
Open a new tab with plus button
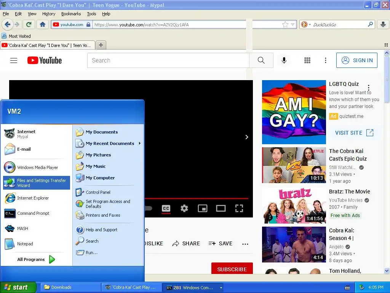101,45
